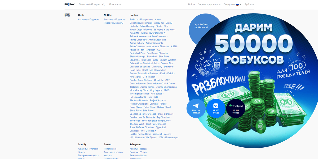318x159 pixels.
Task: Click the Ура, Роблокс разблочили bubble
Action: [201, 26]
